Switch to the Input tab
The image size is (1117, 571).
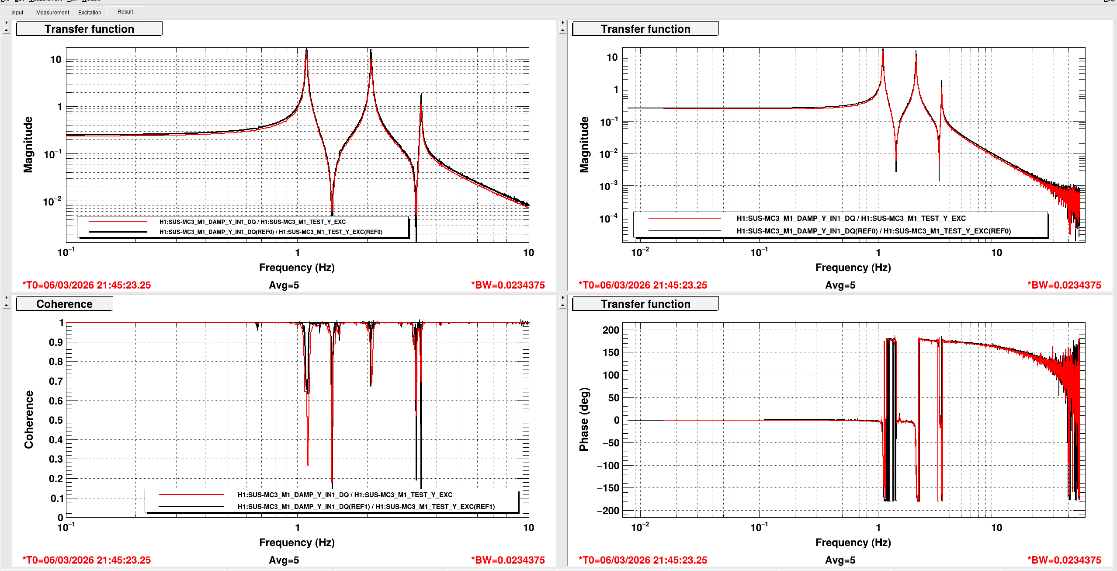pos(17,12)
